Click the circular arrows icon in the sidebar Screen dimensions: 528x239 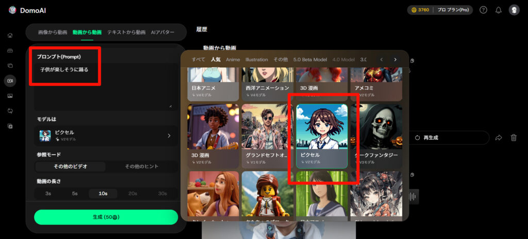coord(10,111)
